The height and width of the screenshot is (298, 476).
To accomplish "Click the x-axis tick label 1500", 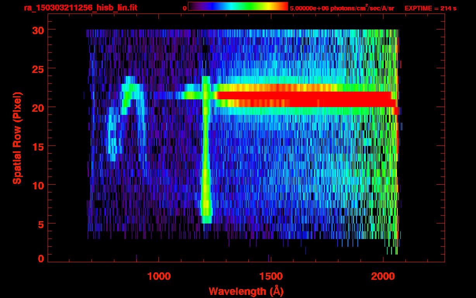I will tap(271, 276).
